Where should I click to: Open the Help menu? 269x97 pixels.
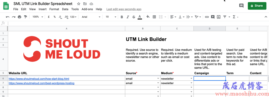point(99,9)
